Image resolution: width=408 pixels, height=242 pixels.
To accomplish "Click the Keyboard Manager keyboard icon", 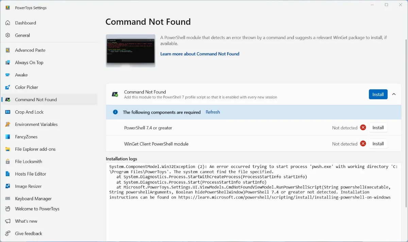I will click(8, 199).
